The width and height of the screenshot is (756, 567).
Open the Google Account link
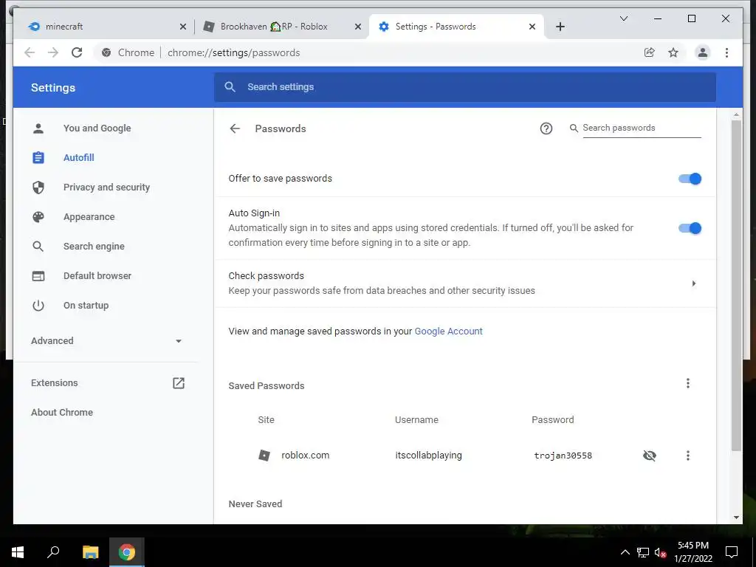click(x=448, y=331)
